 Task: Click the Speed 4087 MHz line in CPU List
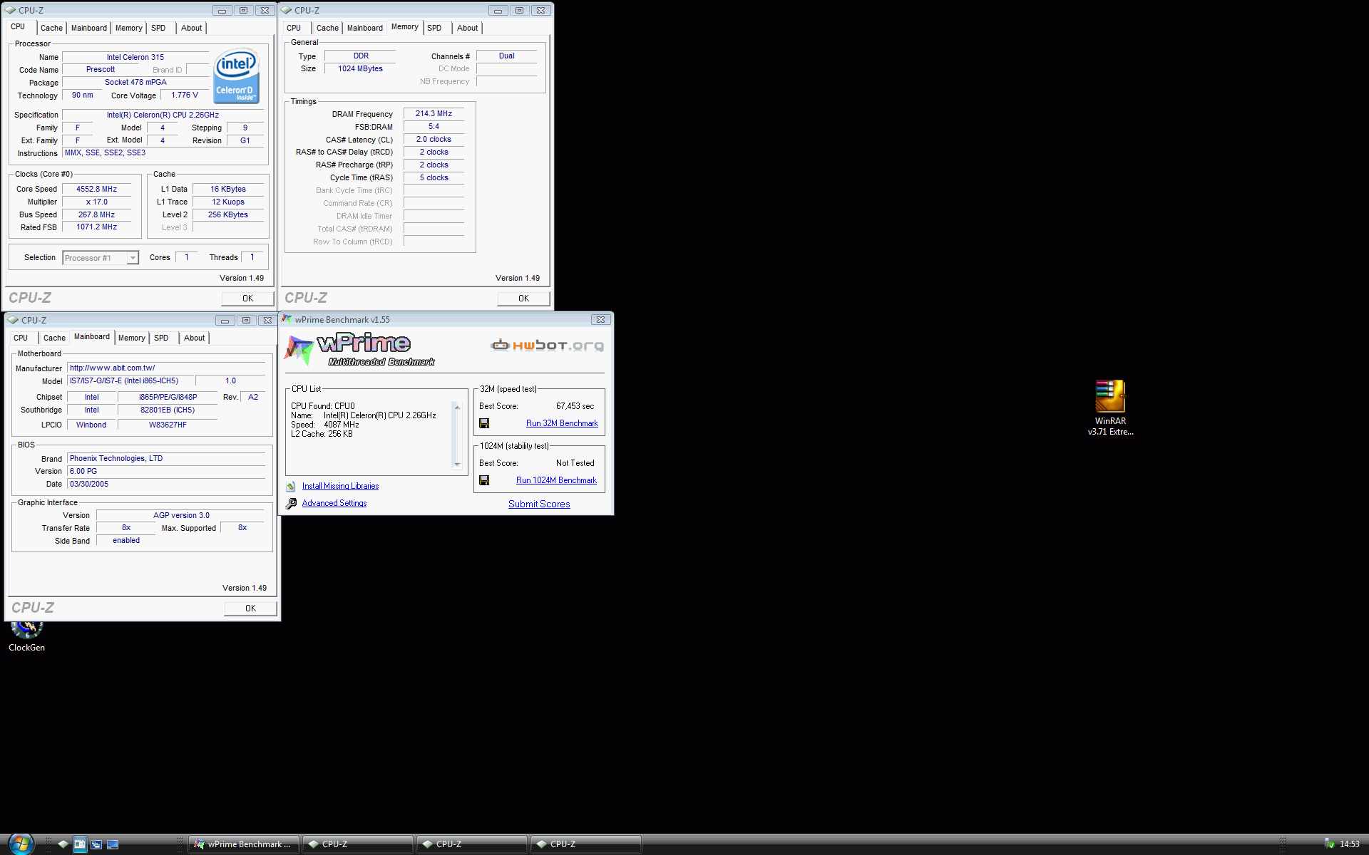tap(325, 425)
